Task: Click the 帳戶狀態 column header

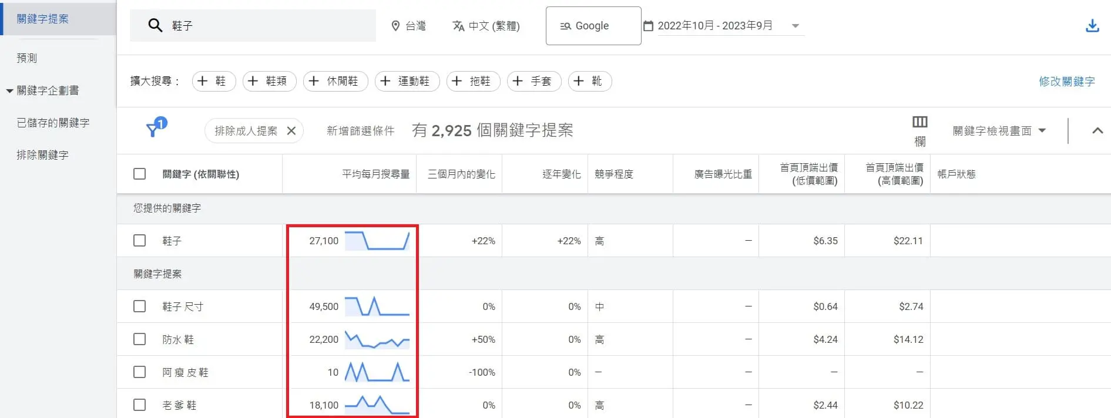Action: (x=956, y=174)
